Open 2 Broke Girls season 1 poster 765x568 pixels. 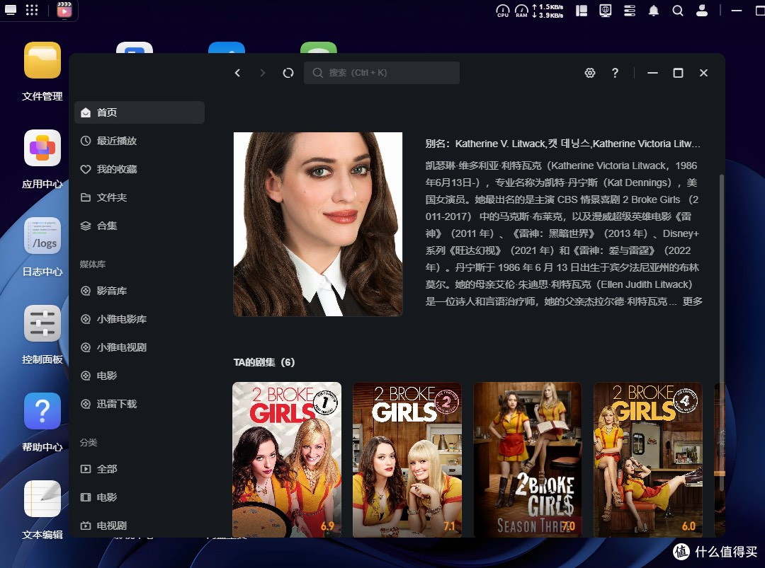click(287, 460)
